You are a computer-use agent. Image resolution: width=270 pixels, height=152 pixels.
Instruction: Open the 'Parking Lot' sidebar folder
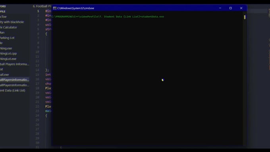click(7, 38)
